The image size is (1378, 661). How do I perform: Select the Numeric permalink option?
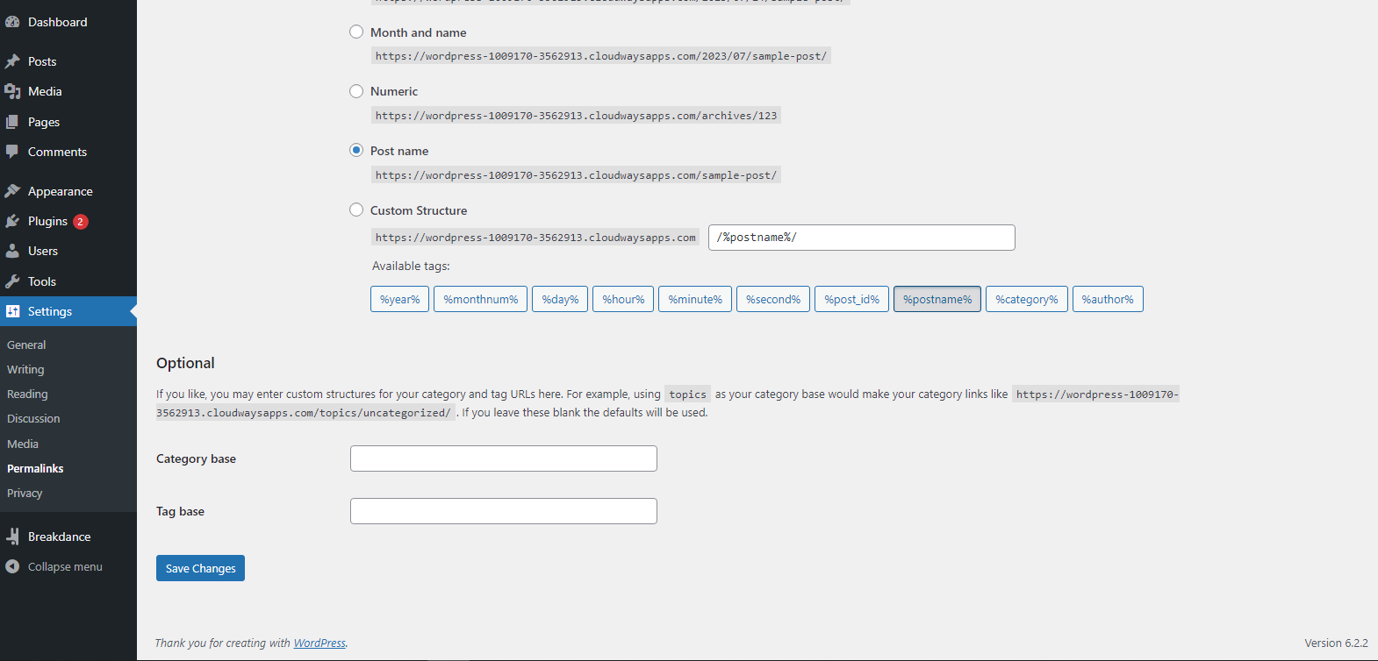click(356, 91)
